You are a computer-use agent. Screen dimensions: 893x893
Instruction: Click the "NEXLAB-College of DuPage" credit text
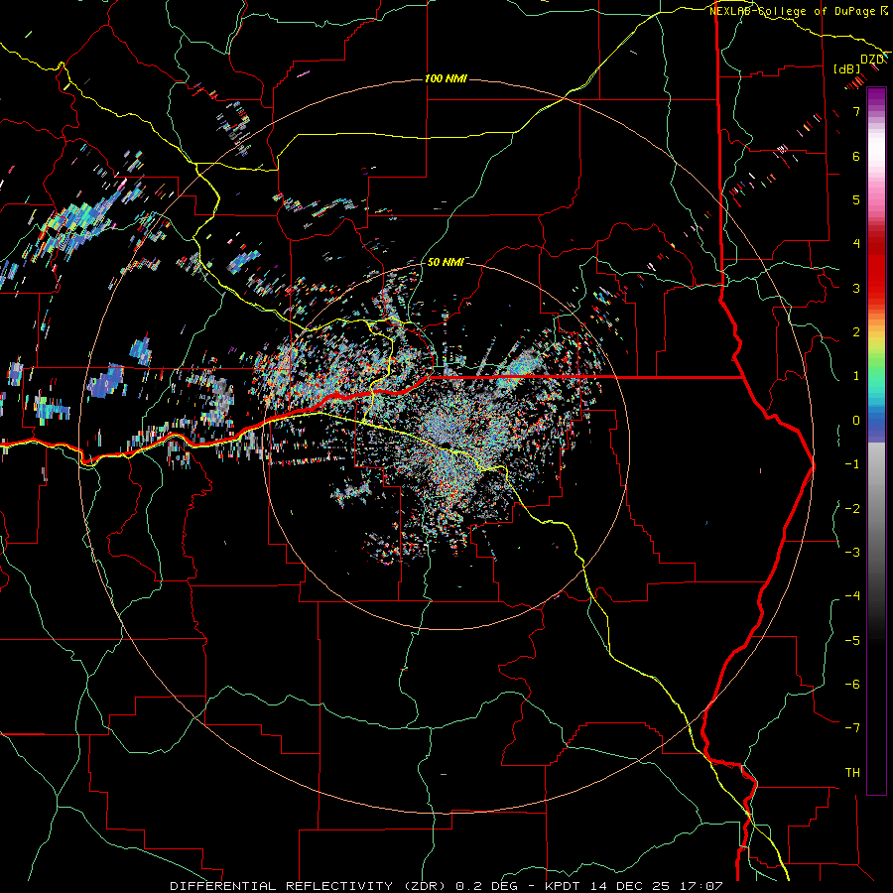point(794,11)
